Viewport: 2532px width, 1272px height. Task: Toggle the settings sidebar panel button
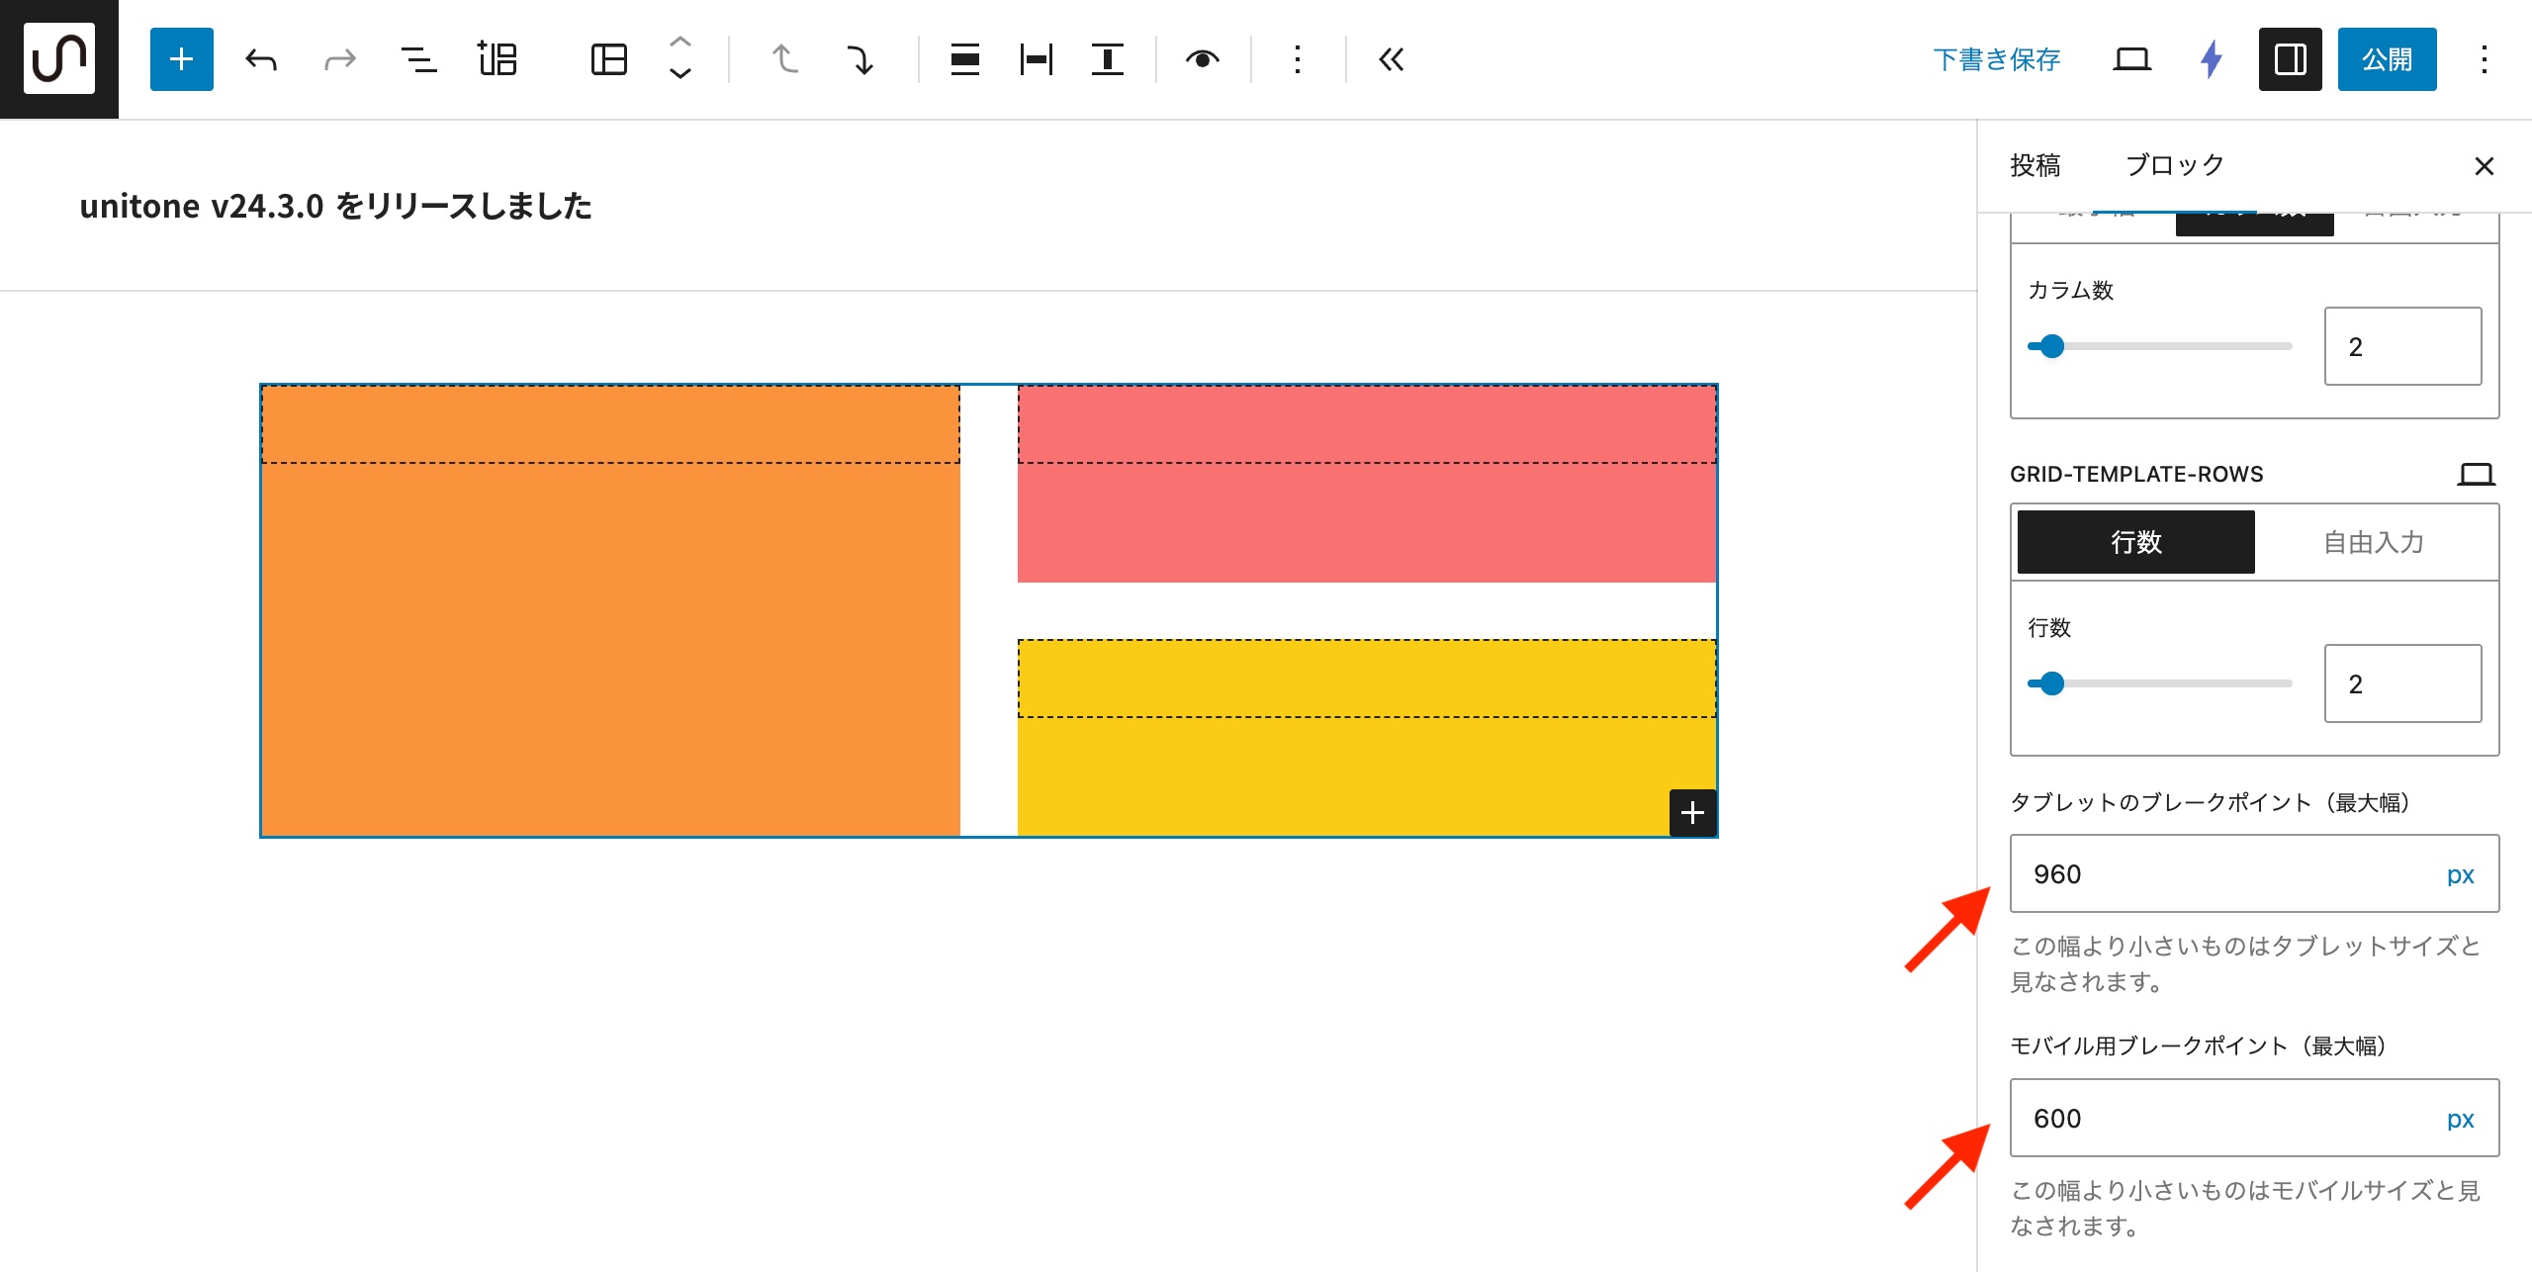click(x=2290, y=59)
